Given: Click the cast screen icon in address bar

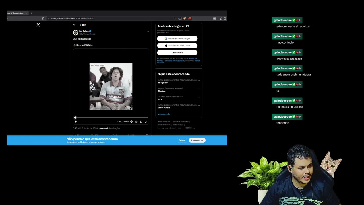Looking at the screenshot, I should pos(175,19).
